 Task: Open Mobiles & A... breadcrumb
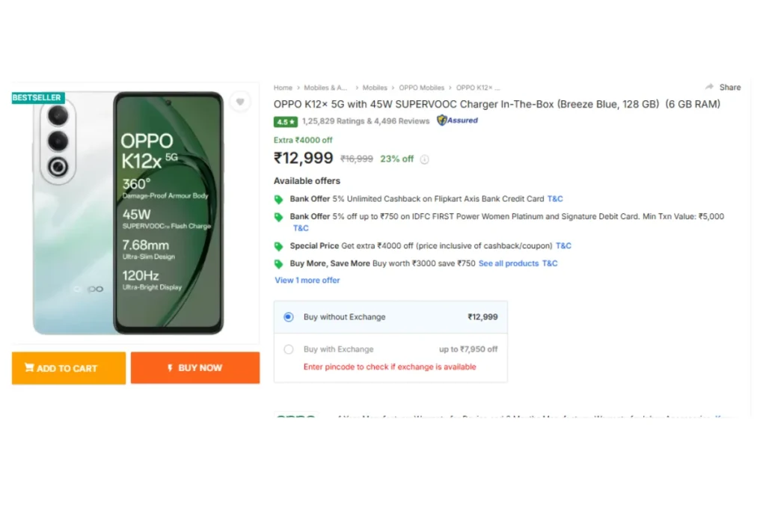325,88
